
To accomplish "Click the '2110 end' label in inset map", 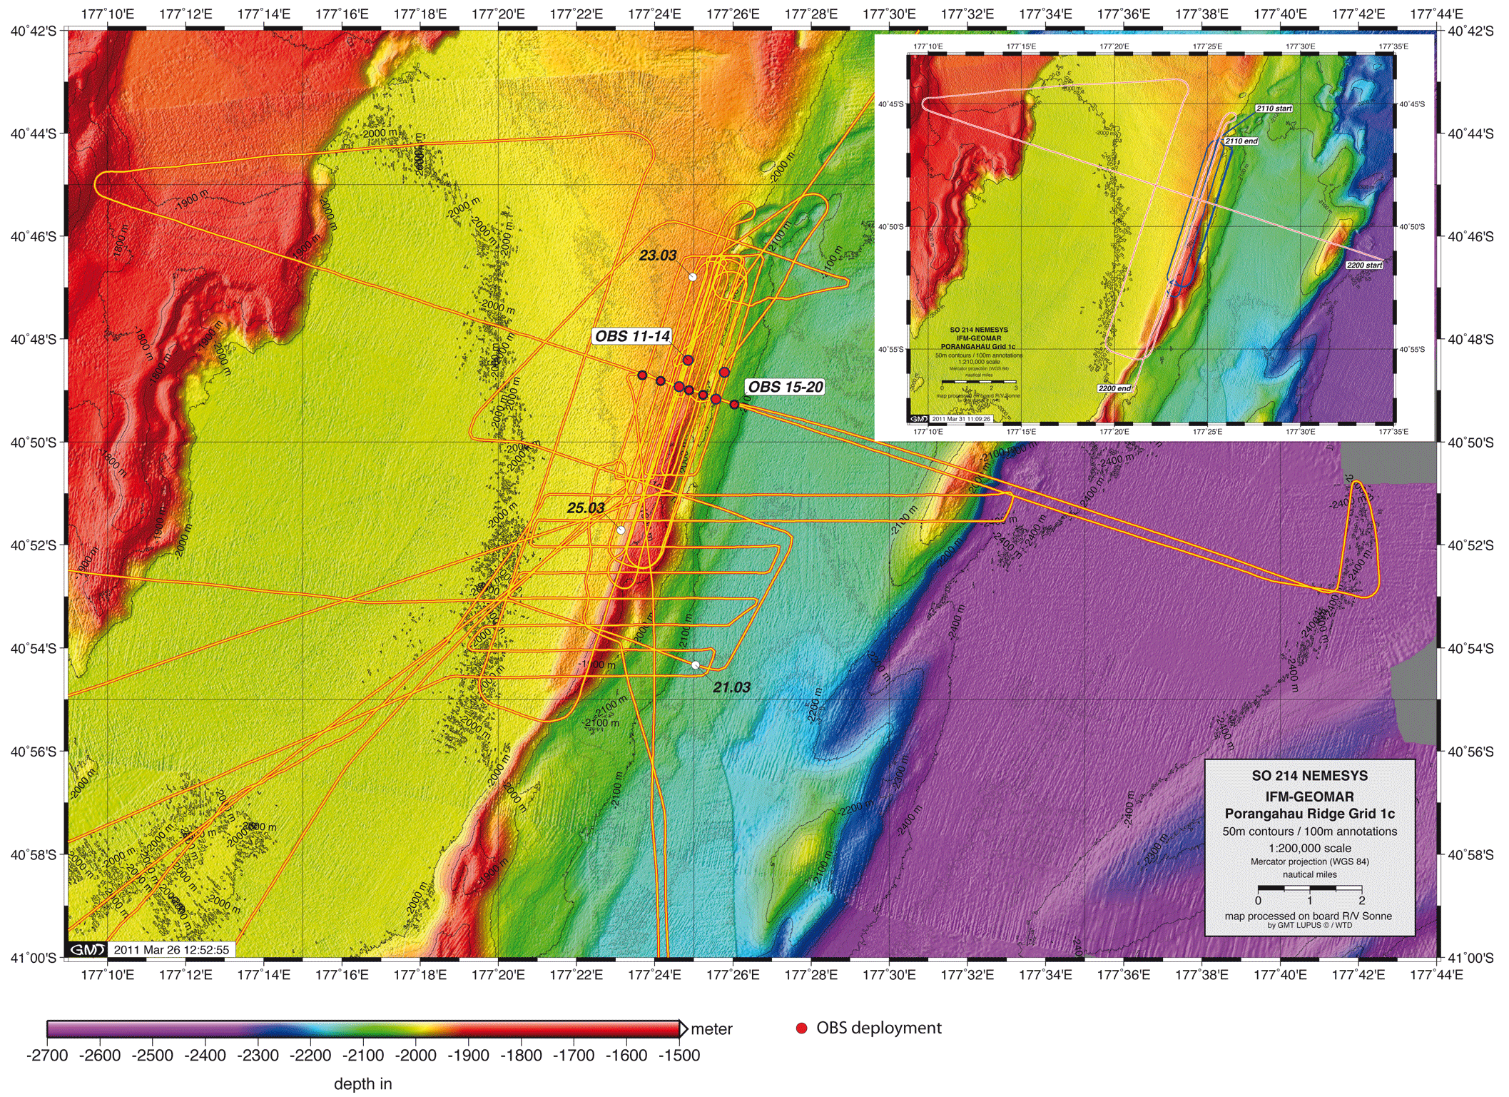I will pyautogui.click(x=1241, y=141).
